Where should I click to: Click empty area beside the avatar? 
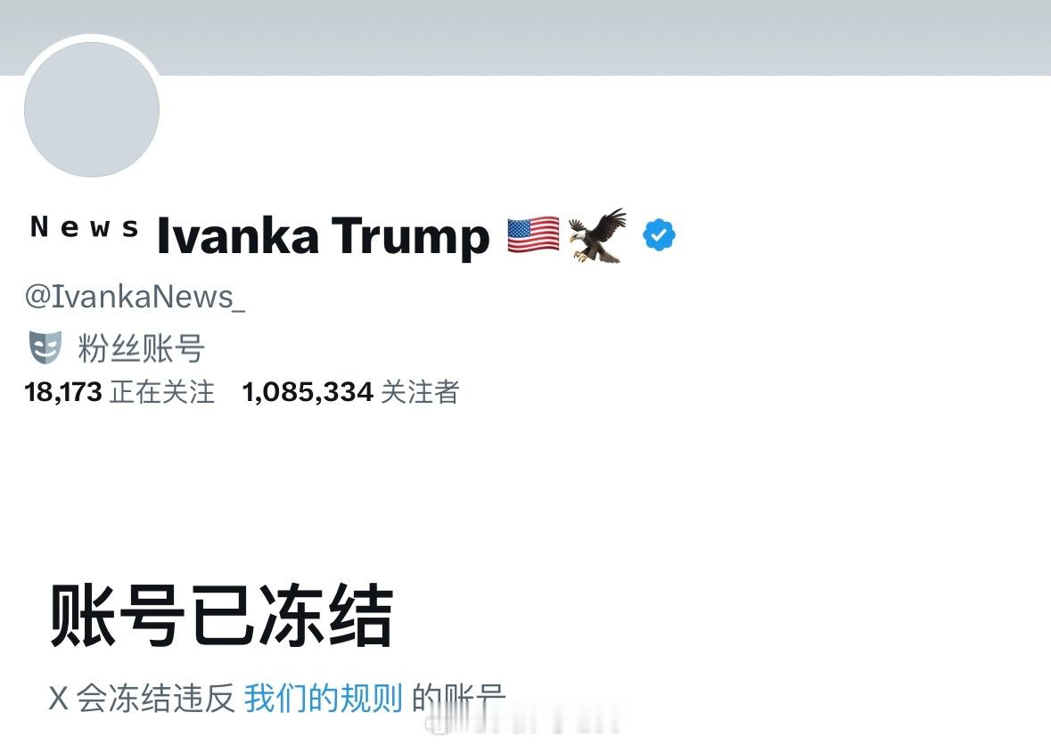click(x=537, y=134)
